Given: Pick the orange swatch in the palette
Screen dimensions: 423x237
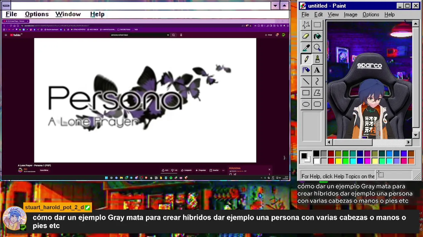Looking at the screenshot, I should click(411, 161).
